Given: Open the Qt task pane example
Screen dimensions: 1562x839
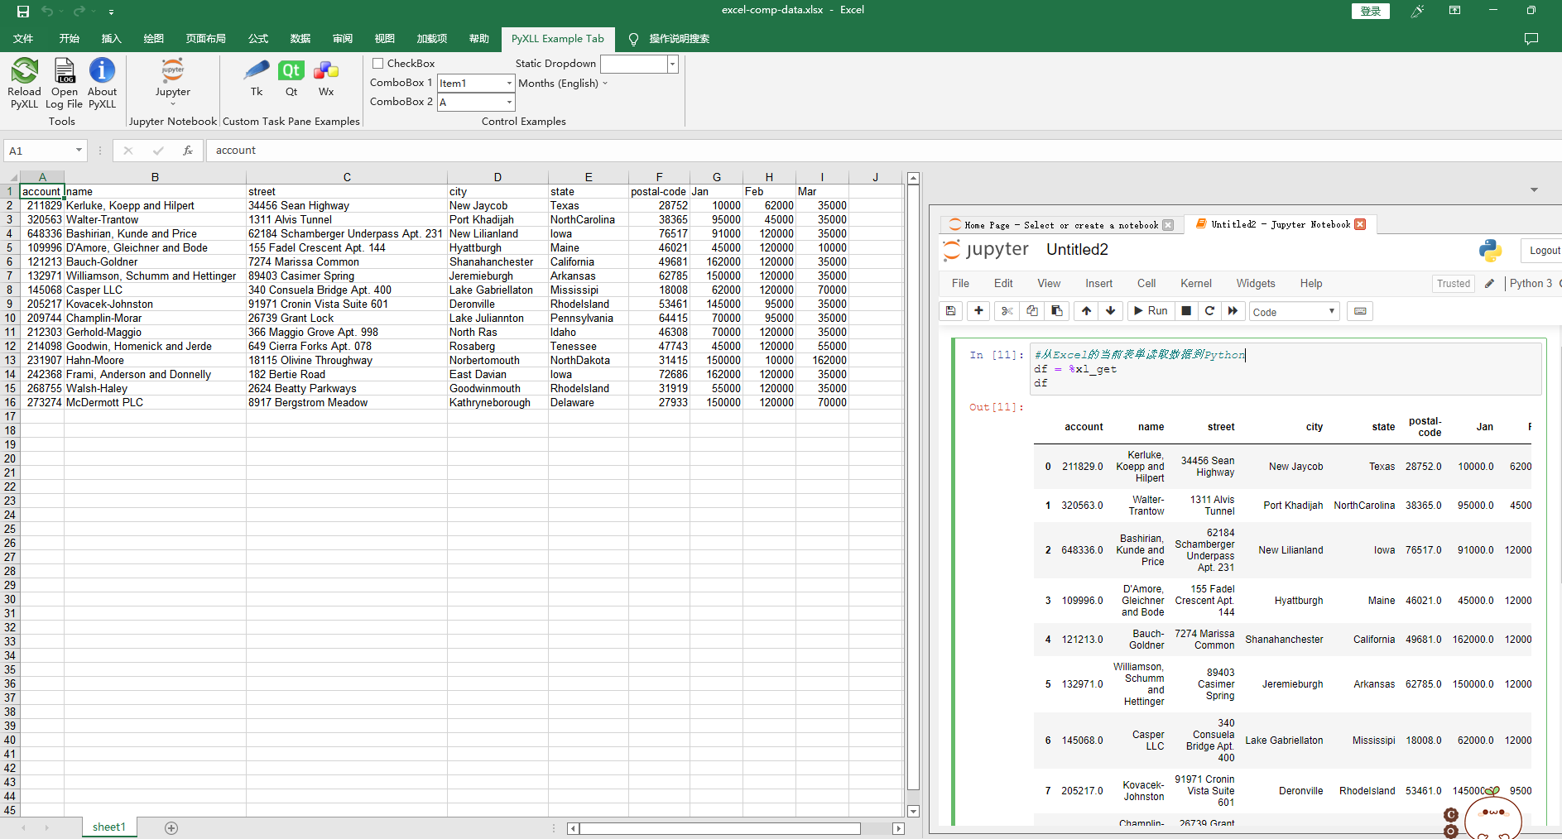Looking at the screenshot, I should click(291, 78).
